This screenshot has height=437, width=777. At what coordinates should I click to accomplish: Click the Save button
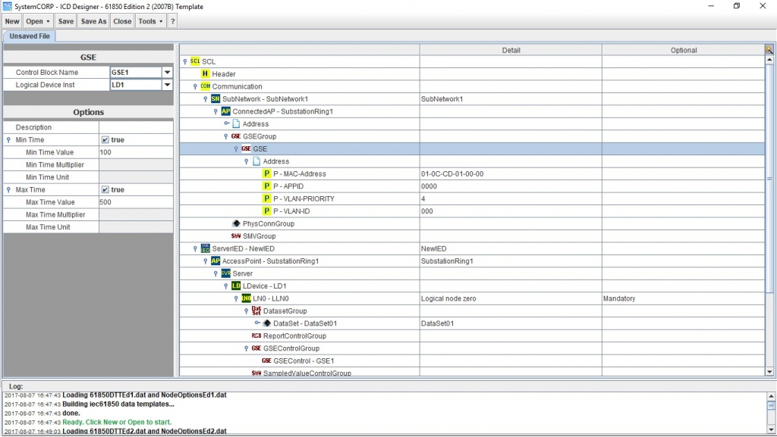pyautogui.click(x=65, y=21)
